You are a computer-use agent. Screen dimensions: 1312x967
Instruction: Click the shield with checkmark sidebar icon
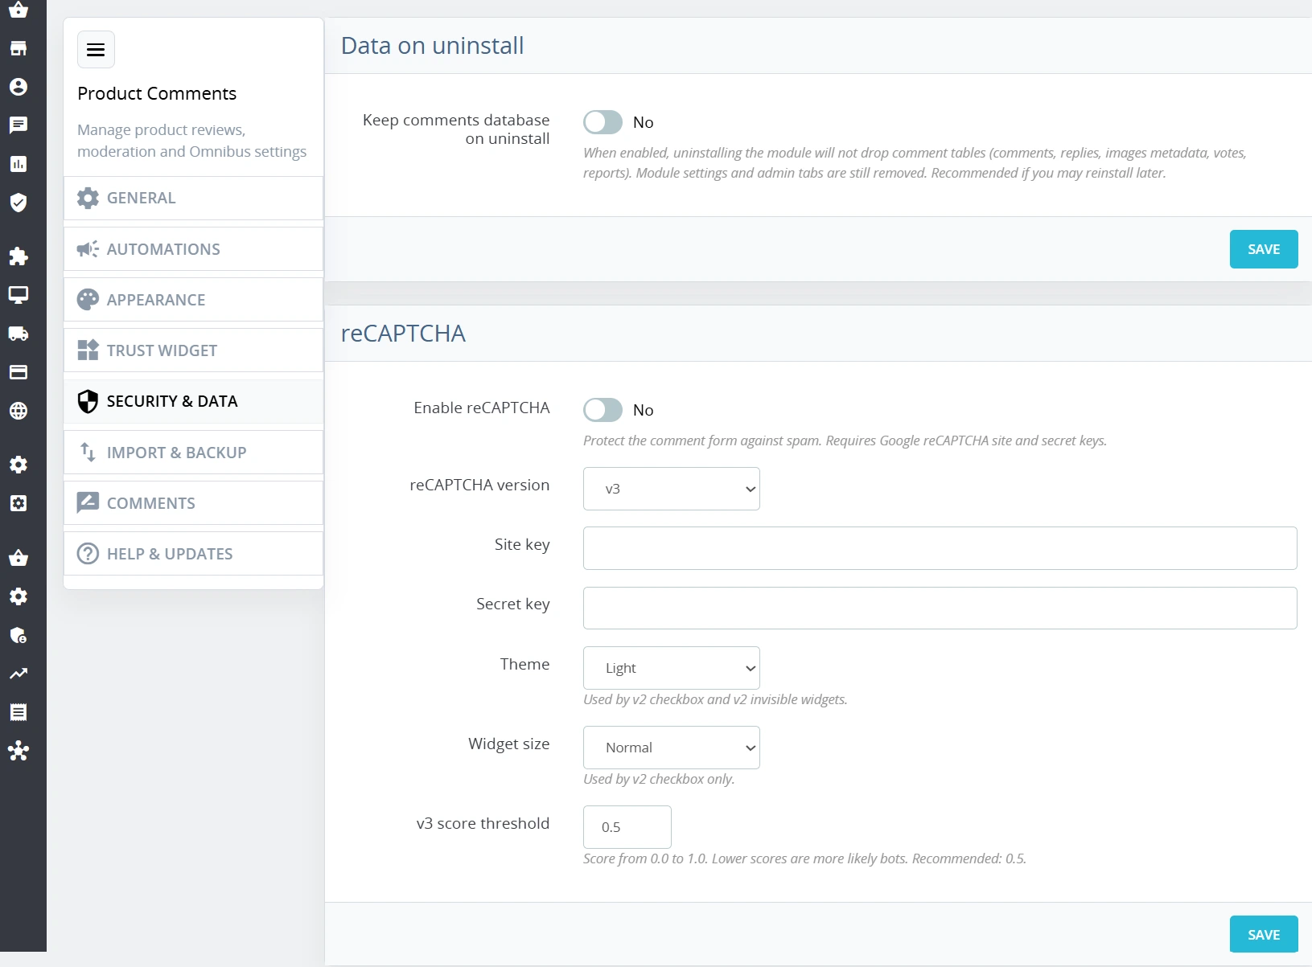coord(19,203)
